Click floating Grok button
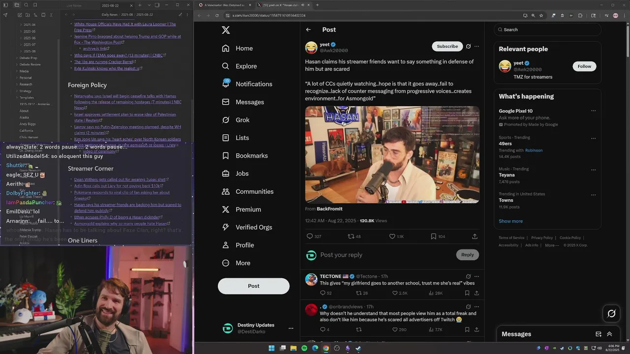Viewport: 630px width, 354px height. point(612,313)
